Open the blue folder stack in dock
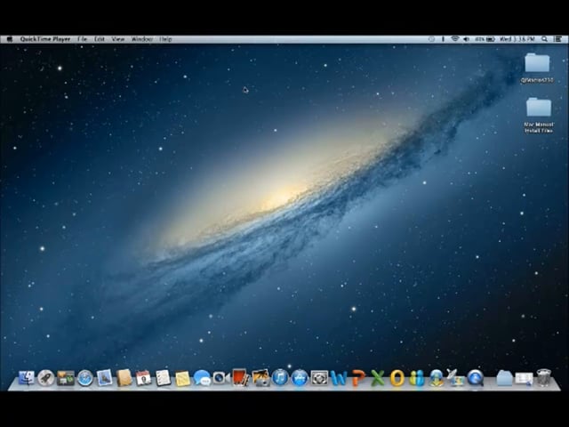The height and width of the screenshot is (427, 569). (504, 378)
